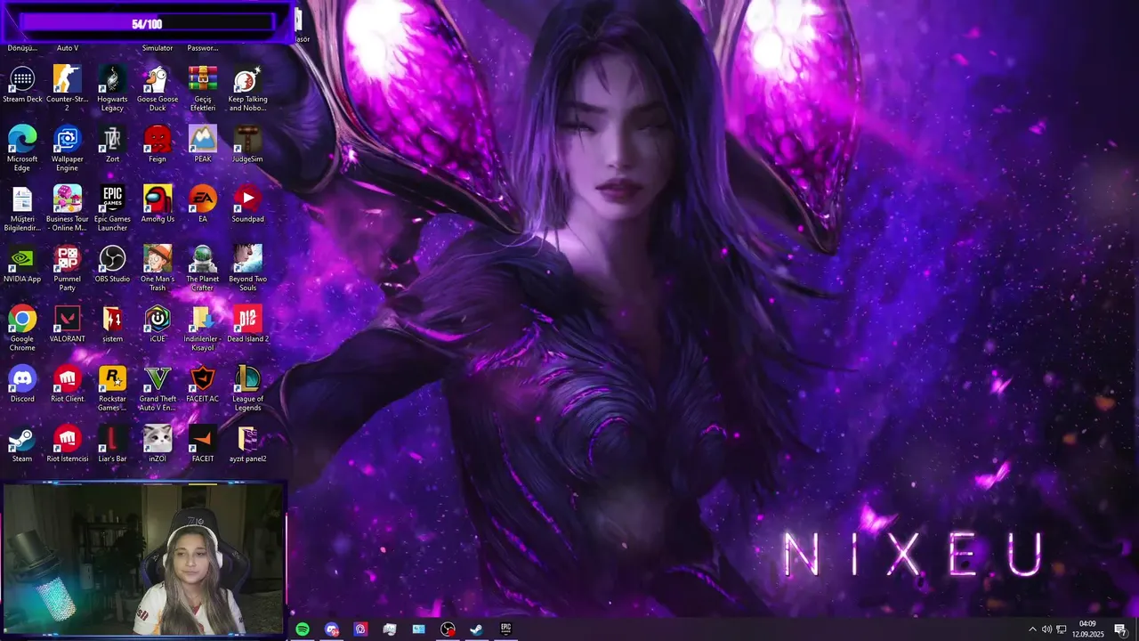Screen dimensions: 1139x641
Task: Expand the hidden system tray icons
Action: [1032, 629]
